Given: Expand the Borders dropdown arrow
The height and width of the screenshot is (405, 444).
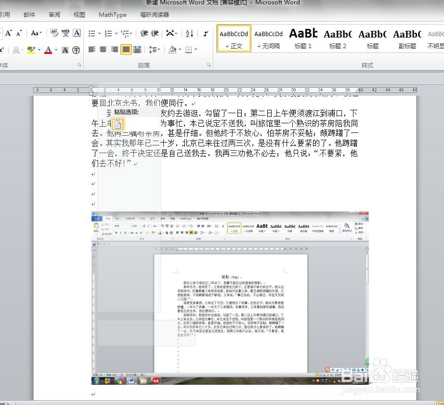Looking at the screenshot, I should (x=196, y=50).
